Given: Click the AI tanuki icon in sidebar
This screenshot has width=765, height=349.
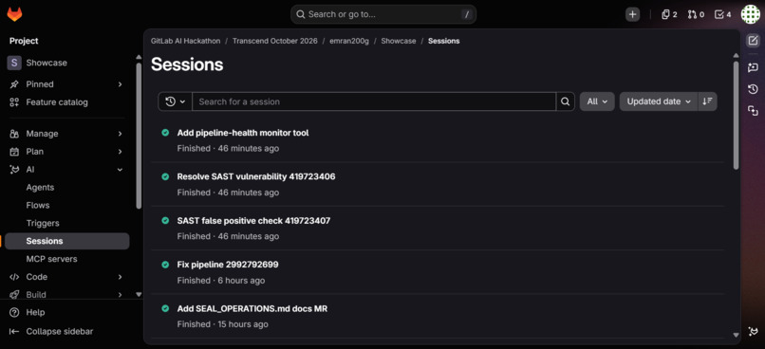Looking at the screenshot, I should point(14,170).
